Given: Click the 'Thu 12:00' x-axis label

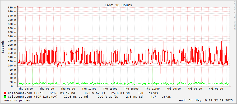Looking at the screenshot, I should pyautogui.click(x=89, y=89).
